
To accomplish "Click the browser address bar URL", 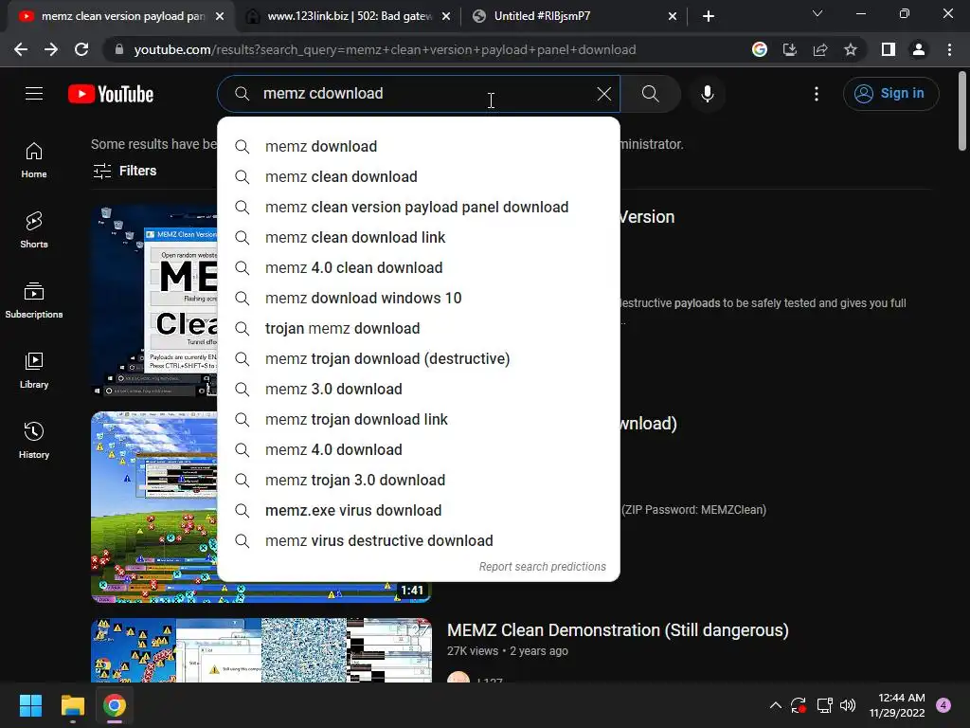I will (385, 49).
